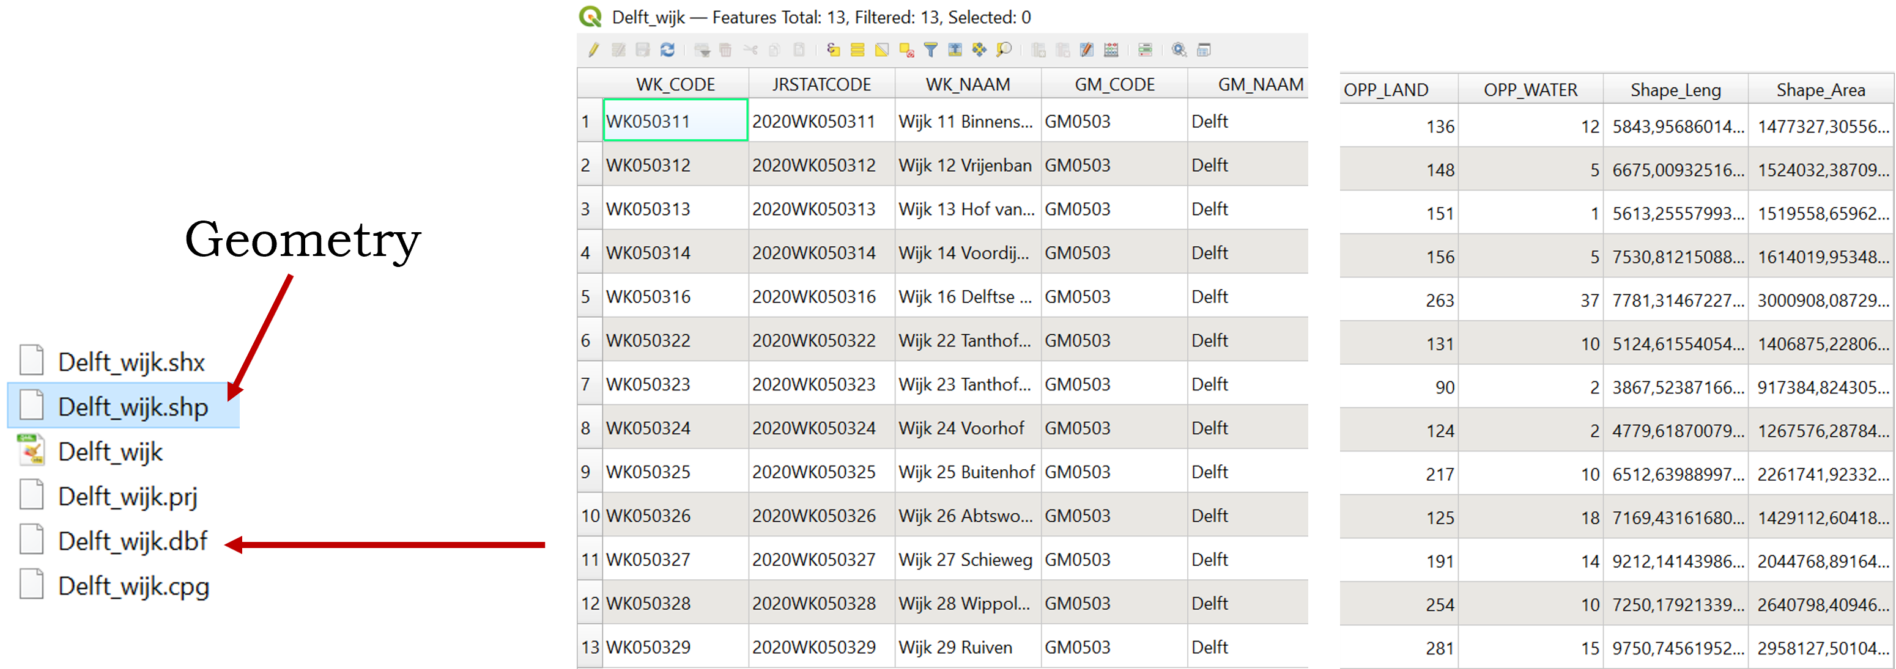Click the Shape_Leng value 9212,14143986...
Viewport: 1896px width, 669px height.
coord(1675,561)
